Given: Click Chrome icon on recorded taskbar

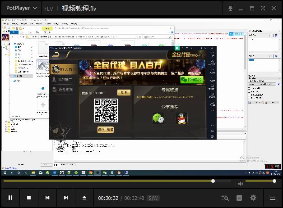Looking at the screenshot, I should 91,172.
